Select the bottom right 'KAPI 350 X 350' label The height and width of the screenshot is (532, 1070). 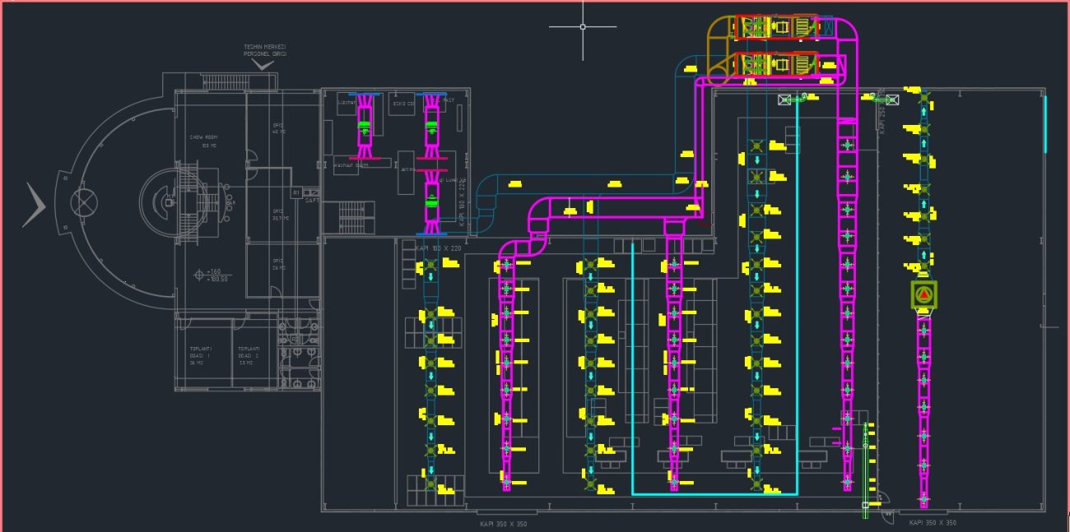pos(933,522)
